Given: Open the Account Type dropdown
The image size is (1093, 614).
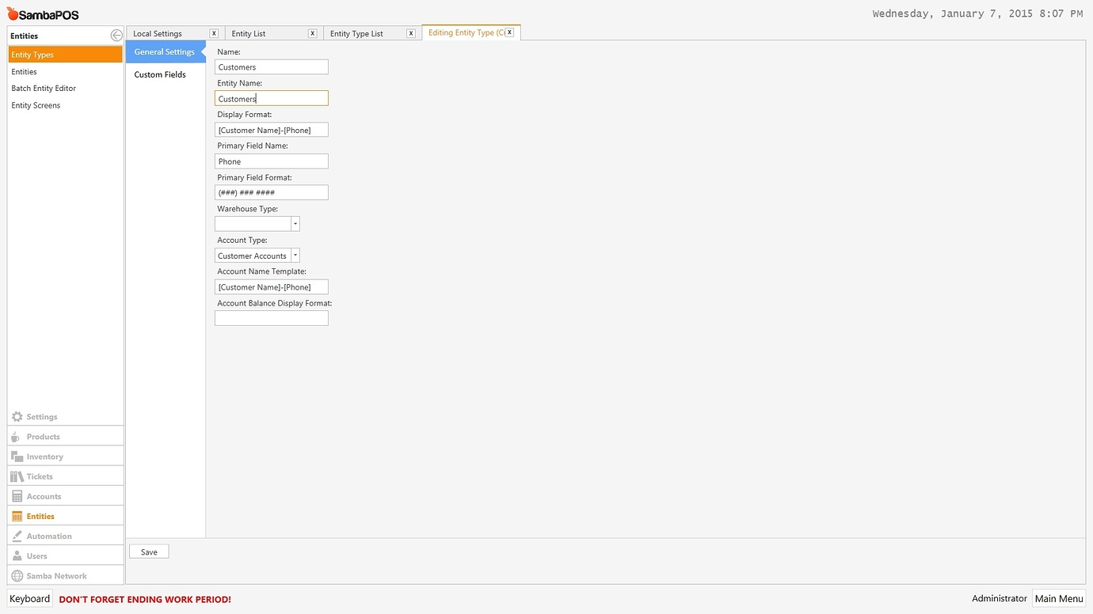Looking at the screenshot, I should (x=295, y=255).
